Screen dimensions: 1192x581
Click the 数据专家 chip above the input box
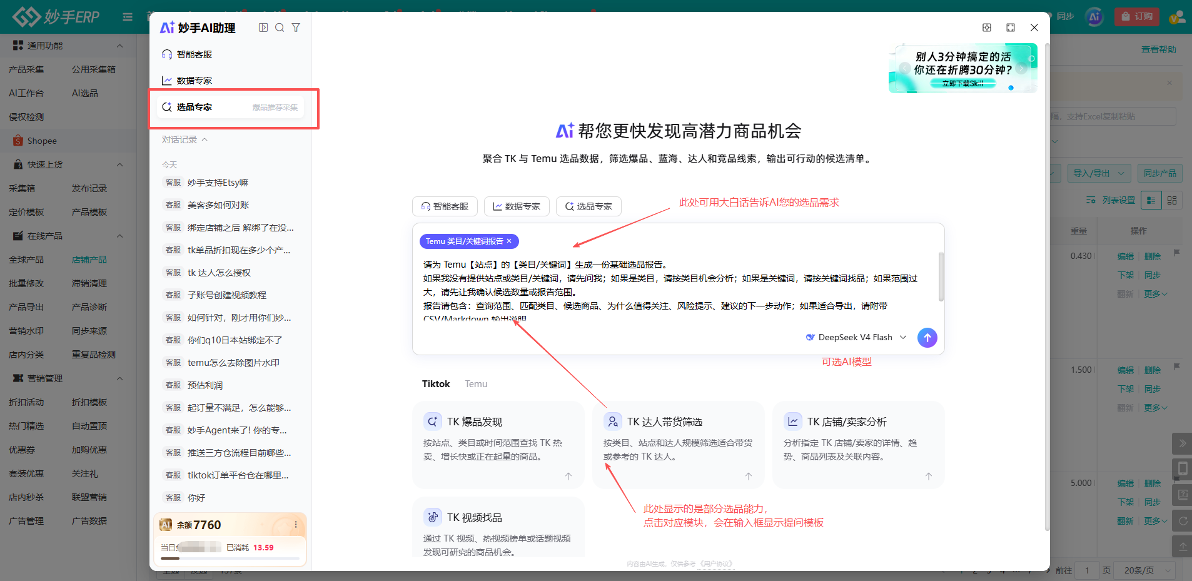click(x=517, y=206)
